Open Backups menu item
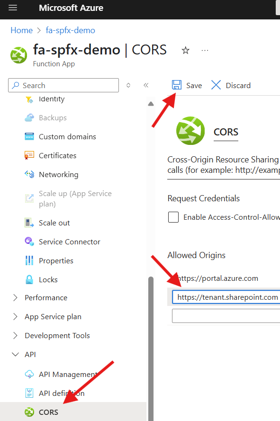 [x=53, y=118]
